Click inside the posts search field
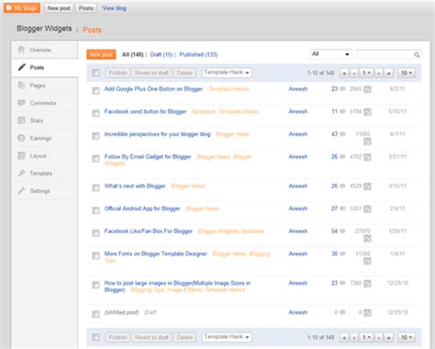This screenshot has width=435, height=349. click(385, 55)
